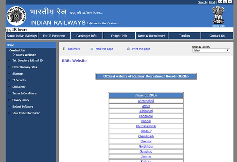Click the Bookmark icon
237x162 pixels.
pos(64,48)
